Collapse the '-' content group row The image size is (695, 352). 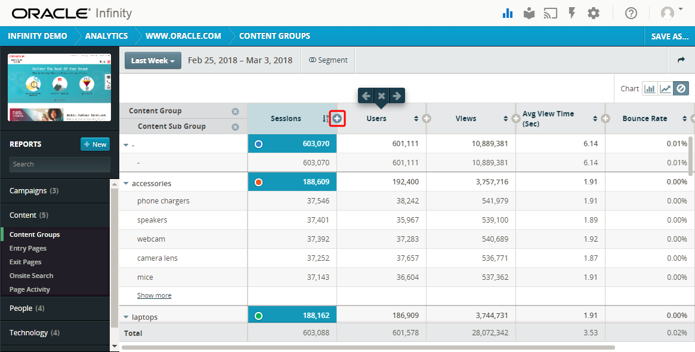pyautogui.click(x=126, y=144)
